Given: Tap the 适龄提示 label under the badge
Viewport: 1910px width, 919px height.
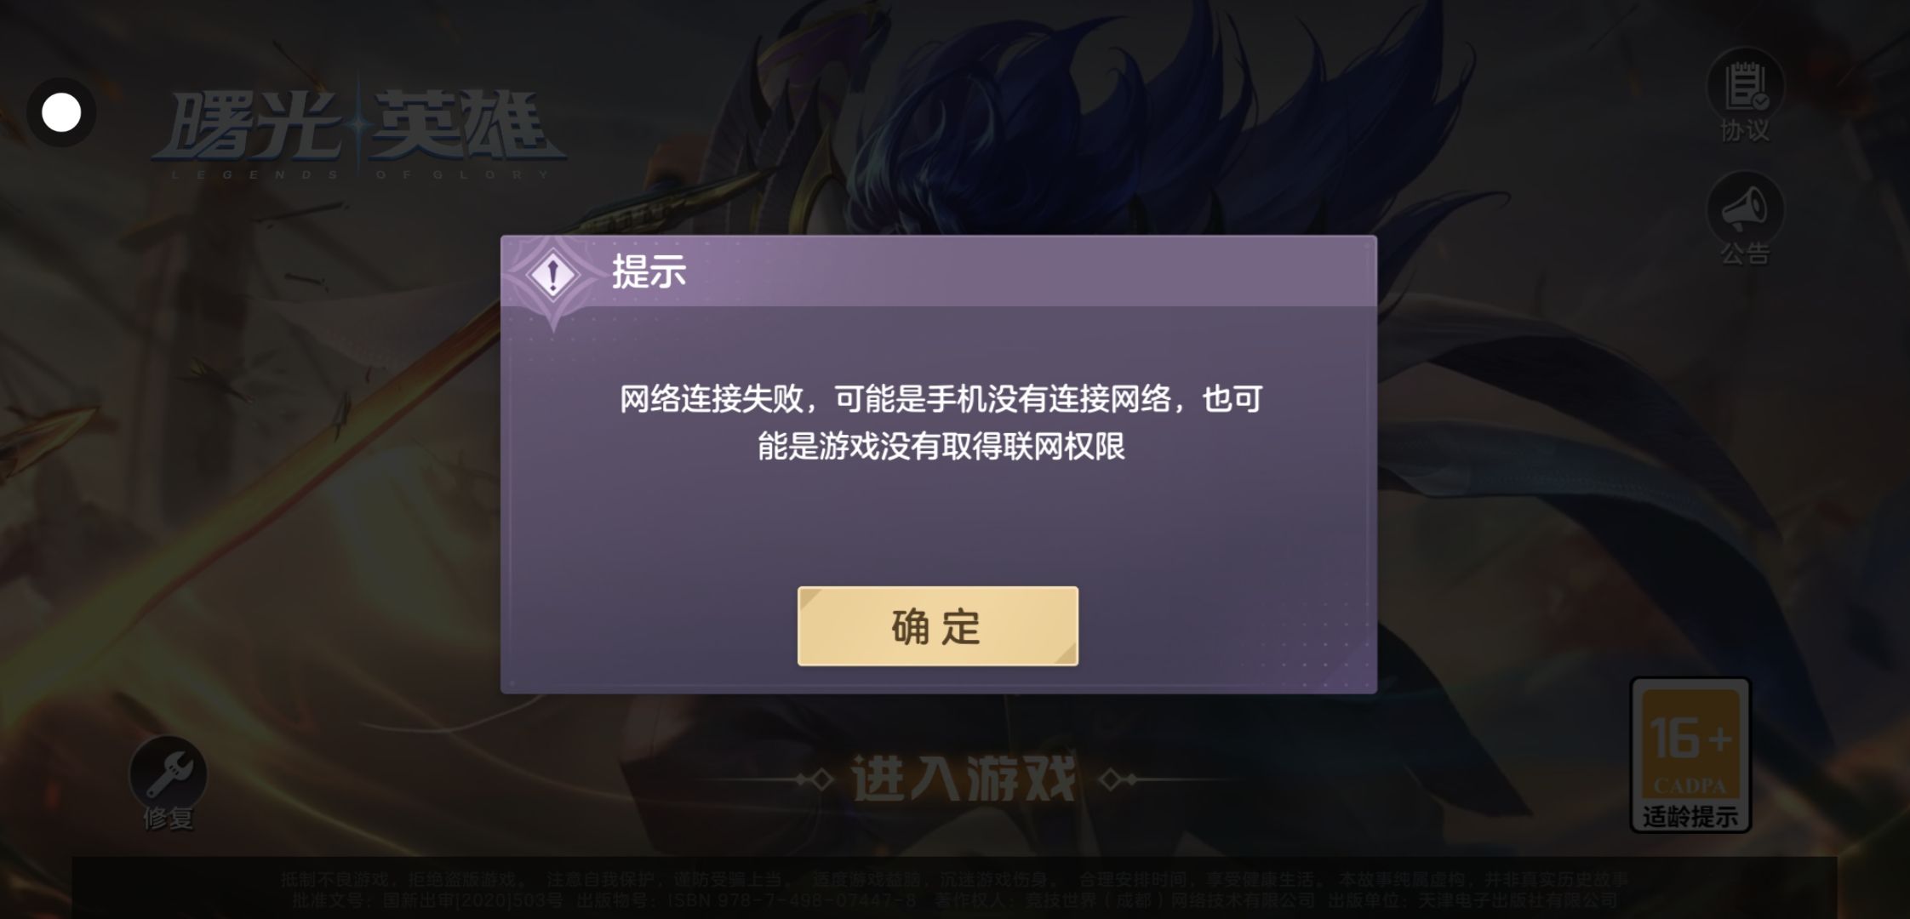Looking at the screenshot, I should pos(1690,817).
